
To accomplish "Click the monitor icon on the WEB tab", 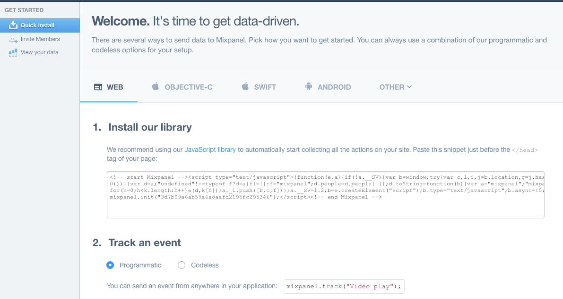I will point(98,87).
